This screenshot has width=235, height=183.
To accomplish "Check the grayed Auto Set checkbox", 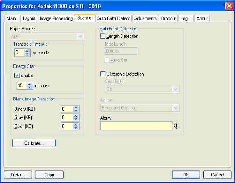I will tap(107, 60).
